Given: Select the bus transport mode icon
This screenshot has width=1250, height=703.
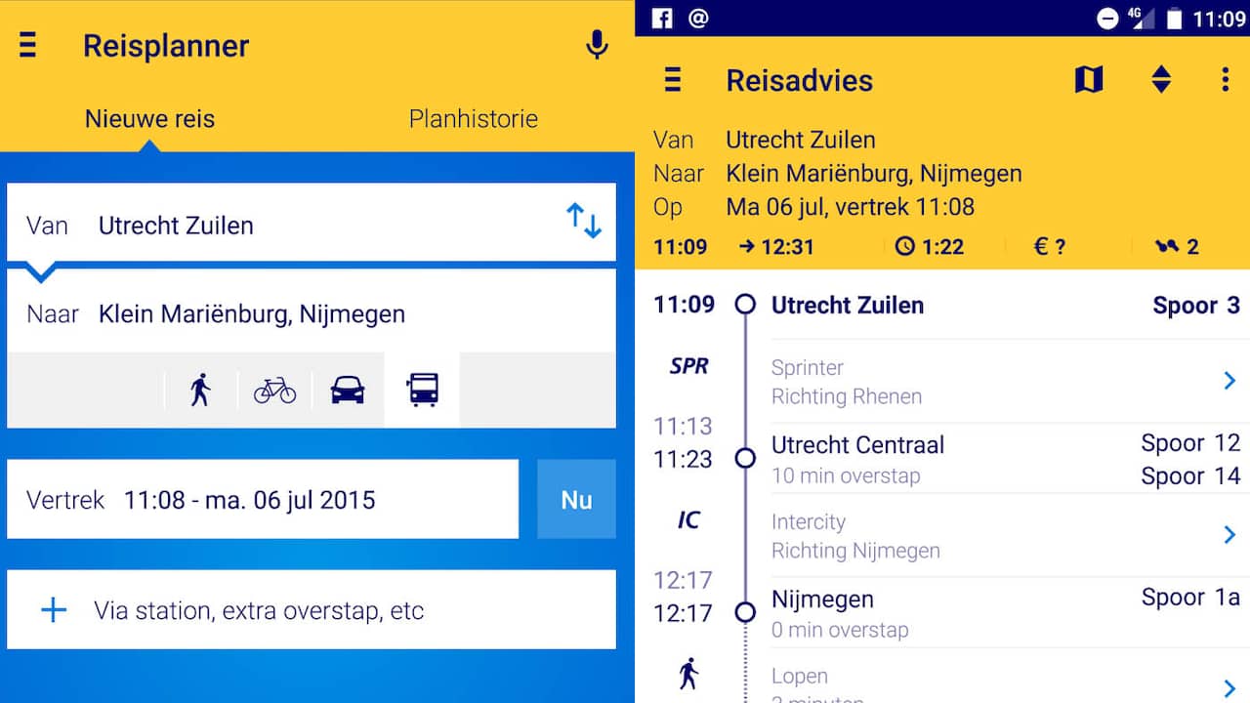Looking at the screenshot, I should (421, 389).
